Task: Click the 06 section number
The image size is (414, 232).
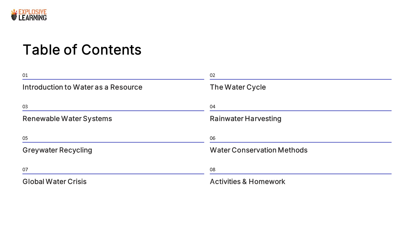Action: (212, 138)
